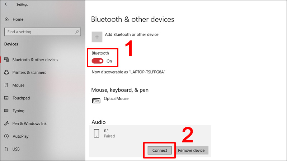Viewport: 287px width, 161px height.
Task: Click the USB icon in sidebar
Action: click(x=6, y=149)
